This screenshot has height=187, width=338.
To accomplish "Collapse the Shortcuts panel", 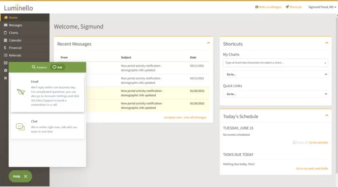I will 327,43.
